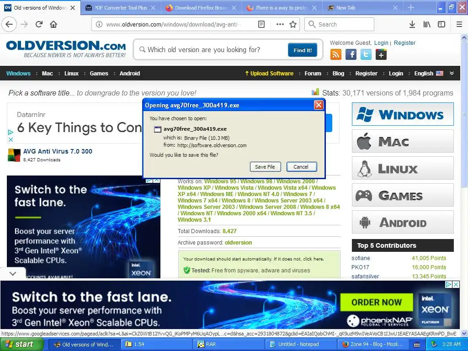
Task: Click the Linux category sidebar button
Action: pyautogui.click(x=403, y=168)
